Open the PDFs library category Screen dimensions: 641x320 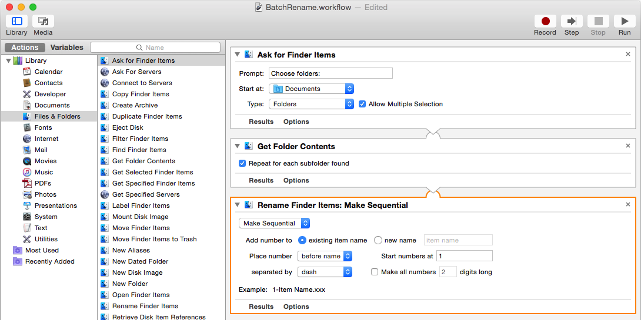(42, 183)
